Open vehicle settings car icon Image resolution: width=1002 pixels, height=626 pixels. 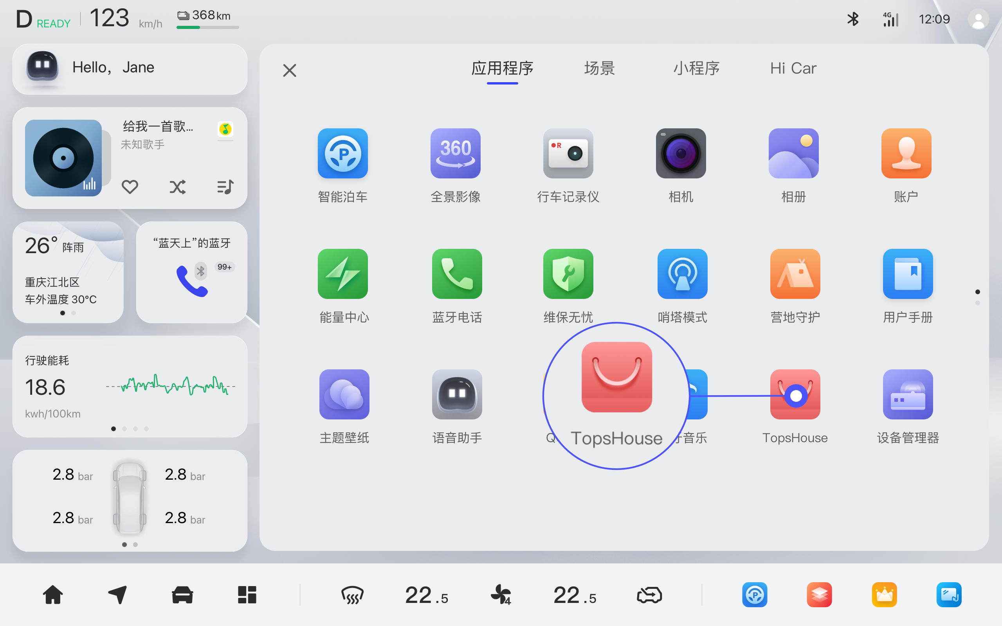click(x=182, y=595)
